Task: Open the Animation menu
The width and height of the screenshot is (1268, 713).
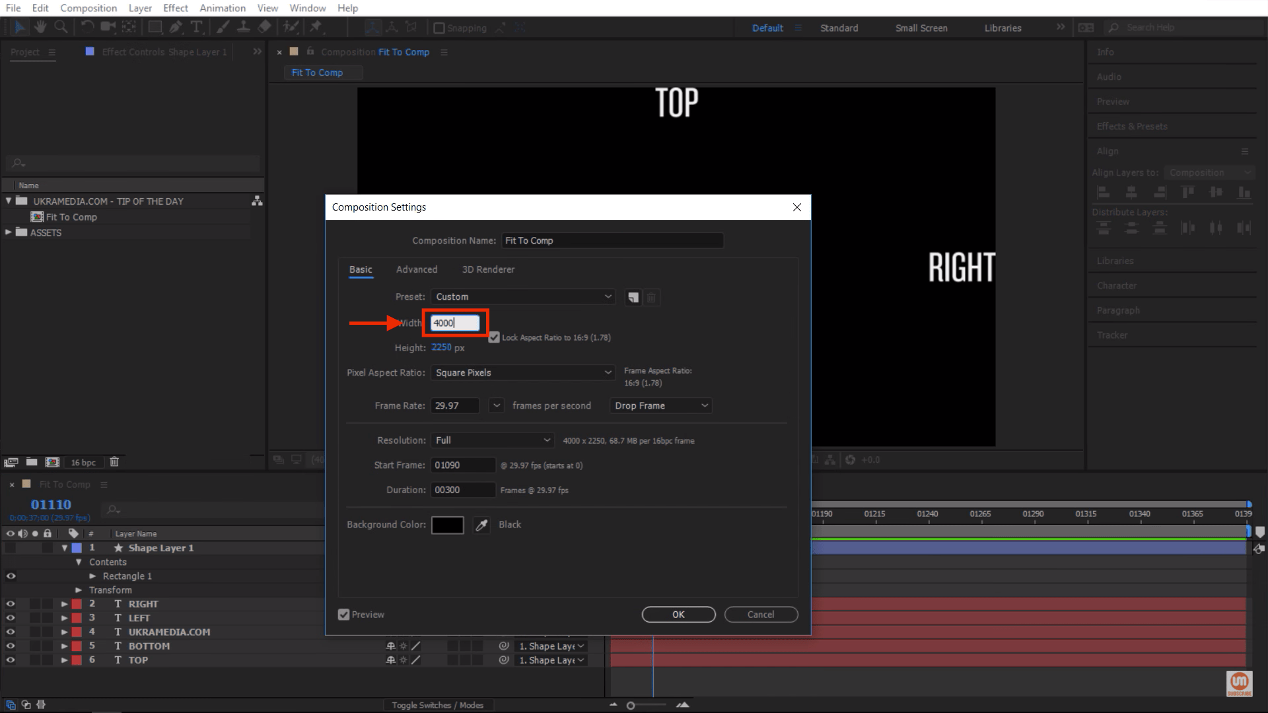Action: [222, 8]
